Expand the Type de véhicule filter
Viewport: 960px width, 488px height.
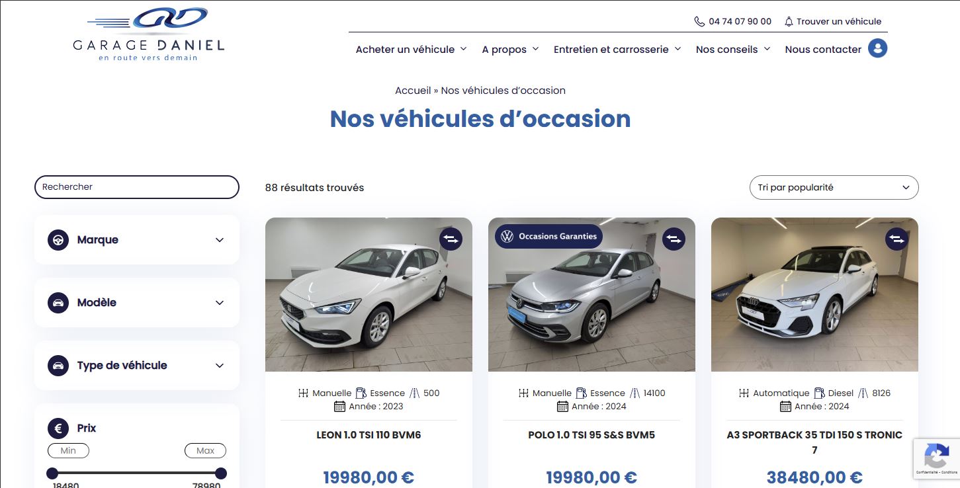pyautogui.click(x=136, y=365)
